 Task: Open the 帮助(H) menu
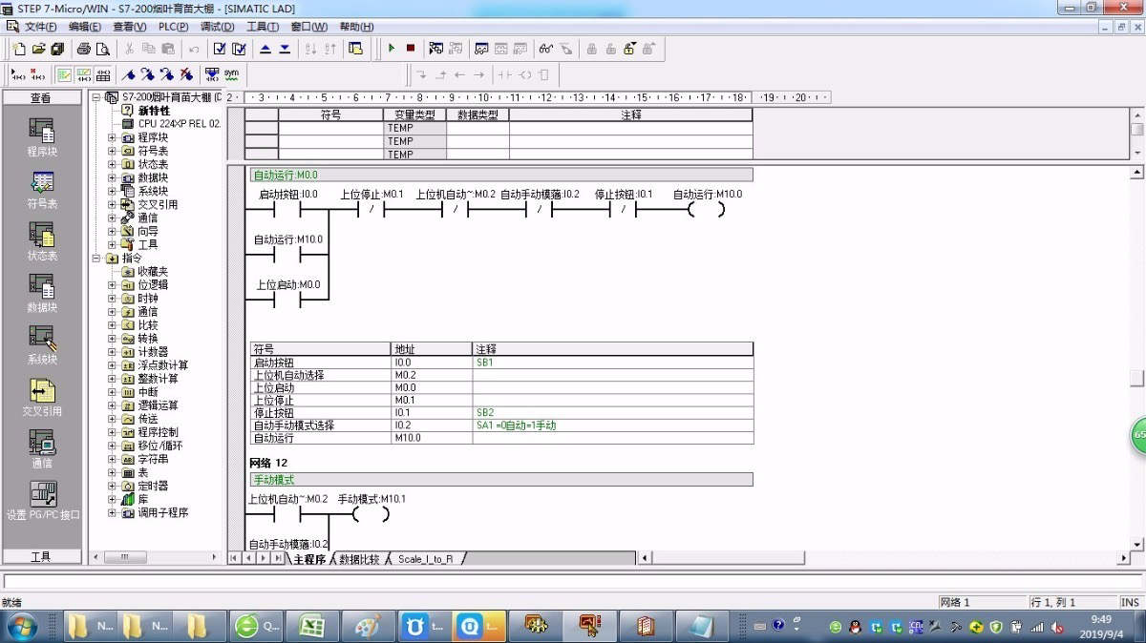click(356, 27)
